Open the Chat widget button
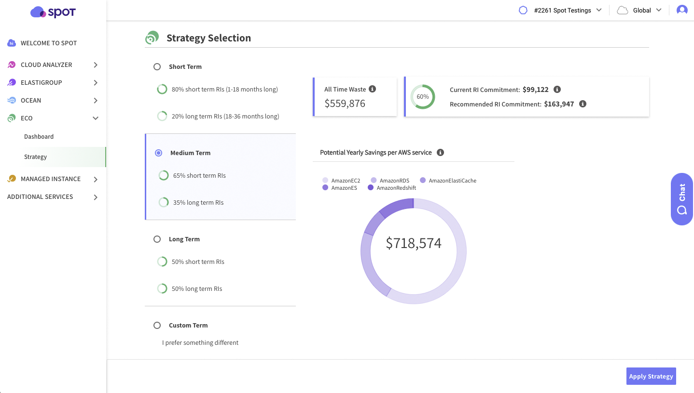The height and width of the screenshot is (393, 694). 681,199
